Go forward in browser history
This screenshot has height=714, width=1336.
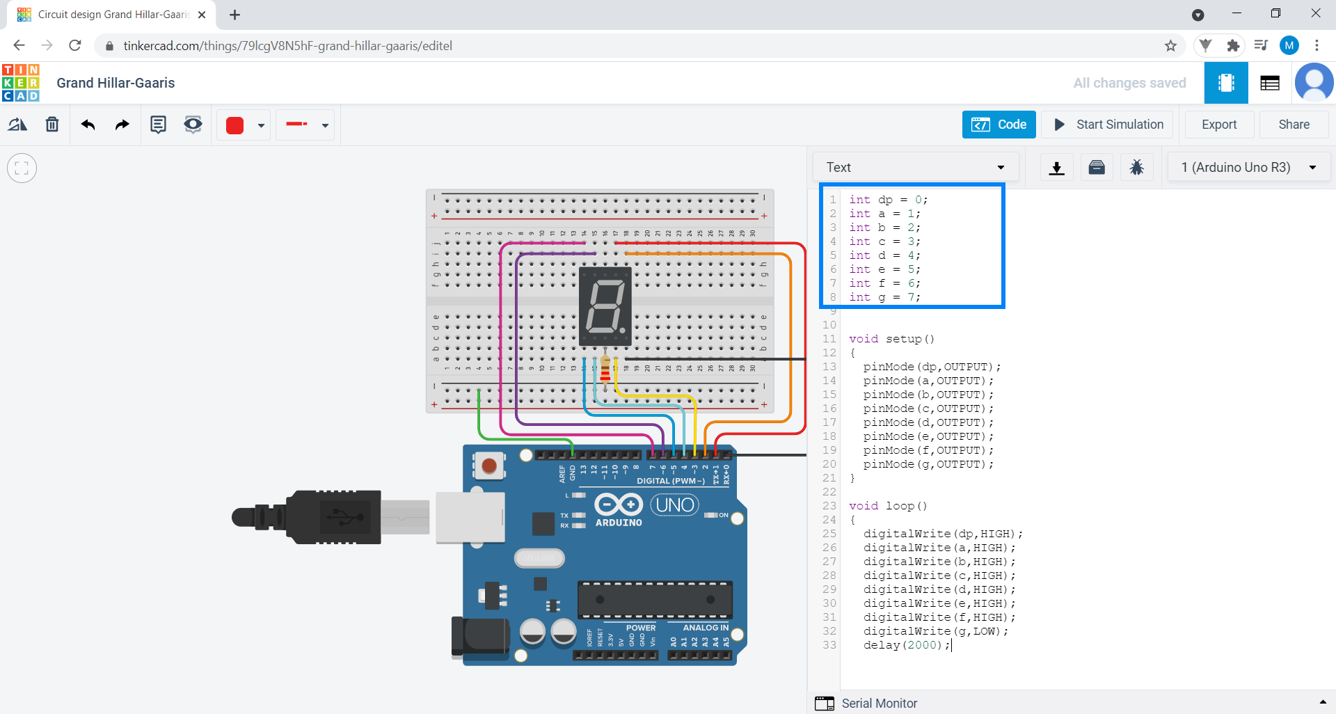(47, 45)
